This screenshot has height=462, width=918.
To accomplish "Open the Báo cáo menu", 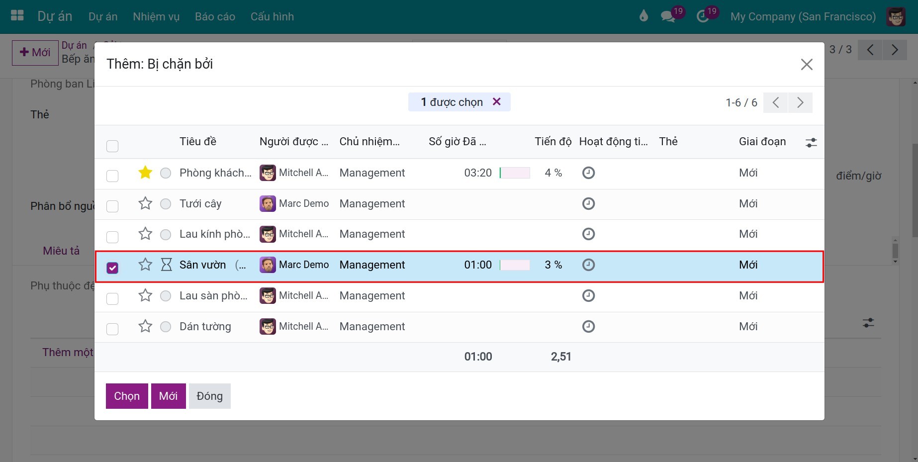I will pyautogui.click(x=215, y=16).
